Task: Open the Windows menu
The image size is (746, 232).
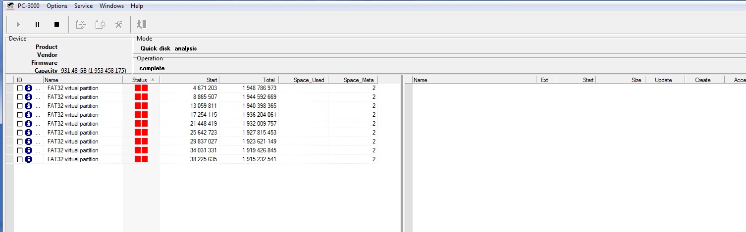Action: coord(111,6)
